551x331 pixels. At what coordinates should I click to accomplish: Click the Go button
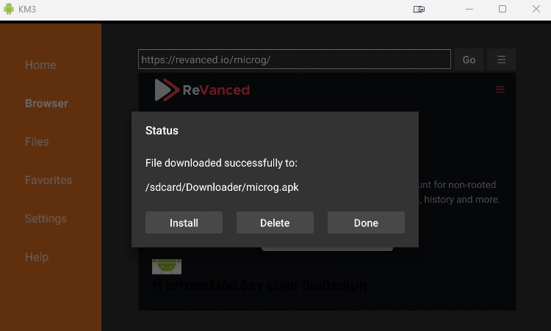[469, 59]
